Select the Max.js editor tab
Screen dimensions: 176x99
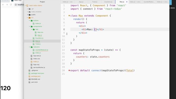tap(122, 2)
